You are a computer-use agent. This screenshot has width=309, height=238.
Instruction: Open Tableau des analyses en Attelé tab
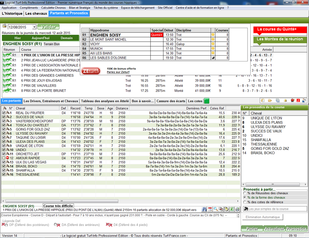[x=105, y=101]
